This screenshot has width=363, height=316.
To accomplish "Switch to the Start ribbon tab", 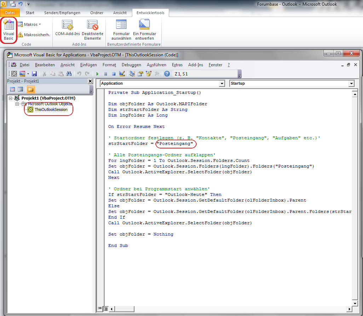I will pos(30,13).
